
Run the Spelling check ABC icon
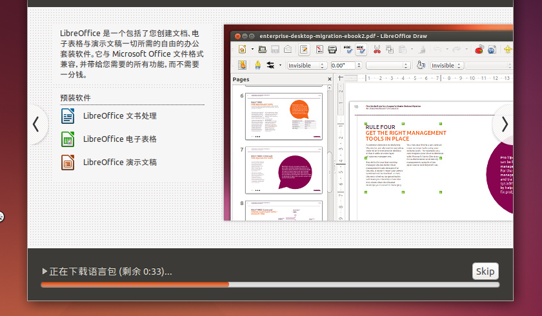point(348,50)
